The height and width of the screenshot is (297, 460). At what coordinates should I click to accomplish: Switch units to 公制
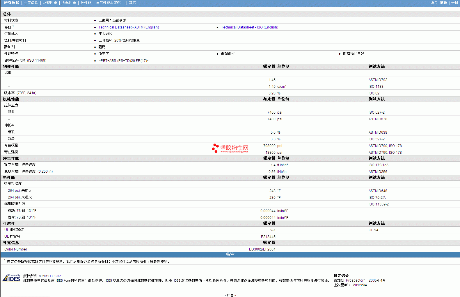454,3
